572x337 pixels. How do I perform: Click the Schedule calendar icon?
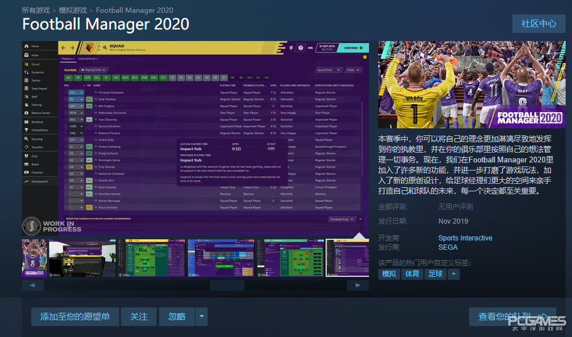click(x=26, y=122)
